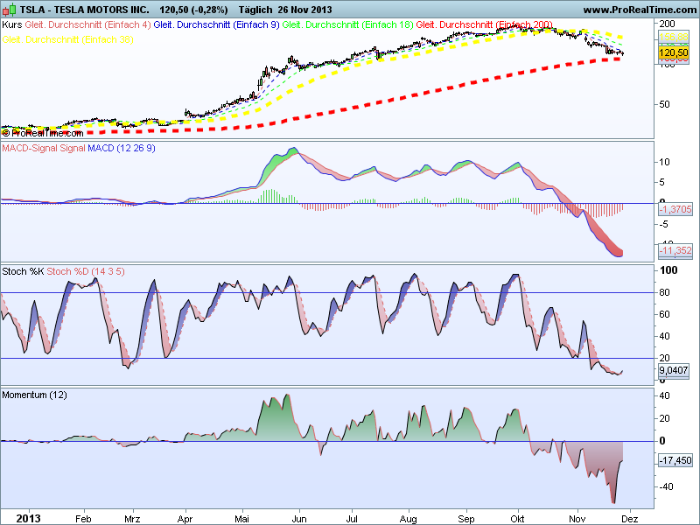Click the Dez label on time axis
Image resolution: width=700 pixels, height=525 pixels.
tap(629, 519)
